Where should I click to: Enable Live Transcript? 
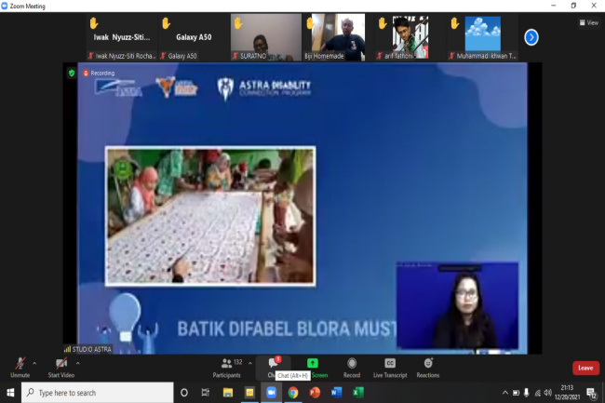coord(390,368)
